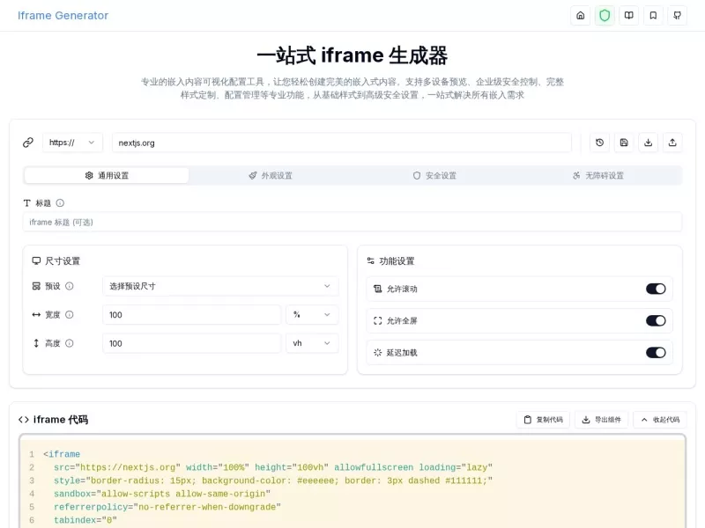Click the fullscreen icon beside 允许全屏
This screenshot has height=528, width=705.
click(378, 320)
